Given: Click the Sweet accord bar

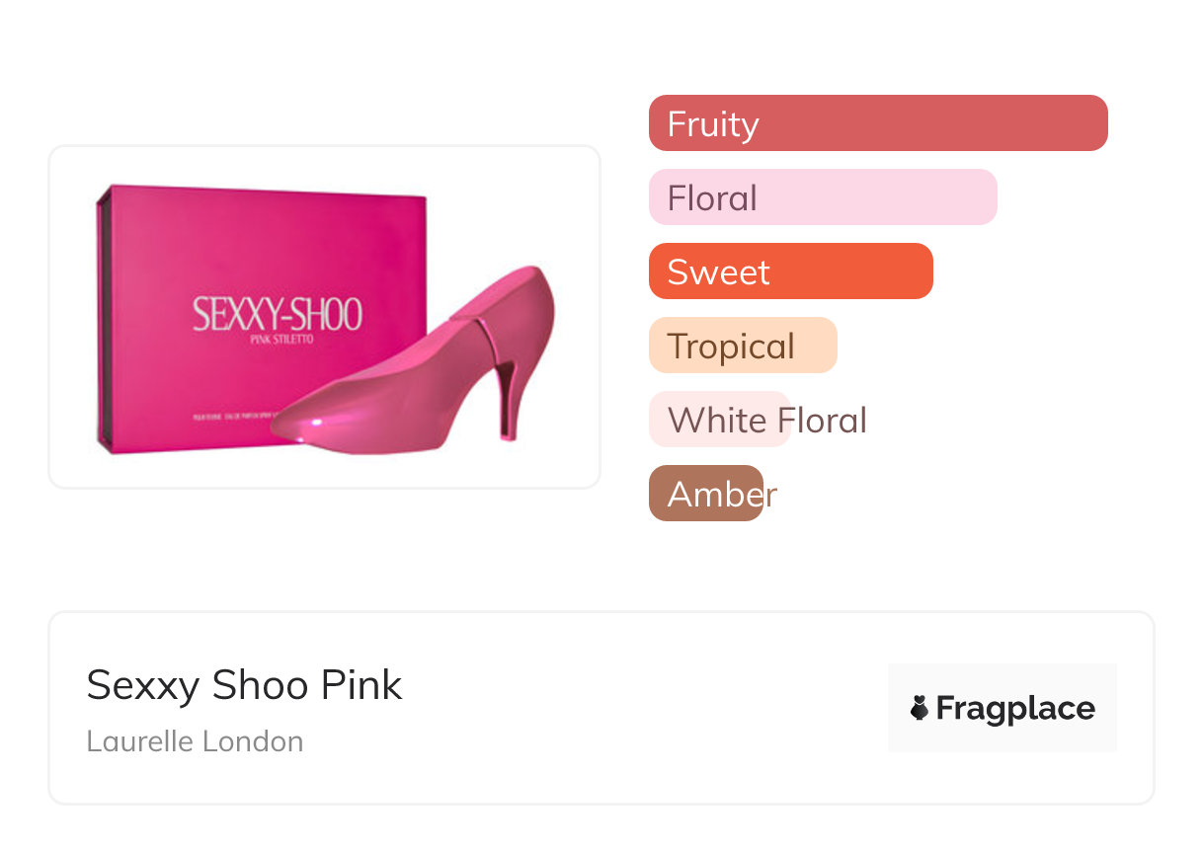Looking at the screenshot, I should 790,271.
